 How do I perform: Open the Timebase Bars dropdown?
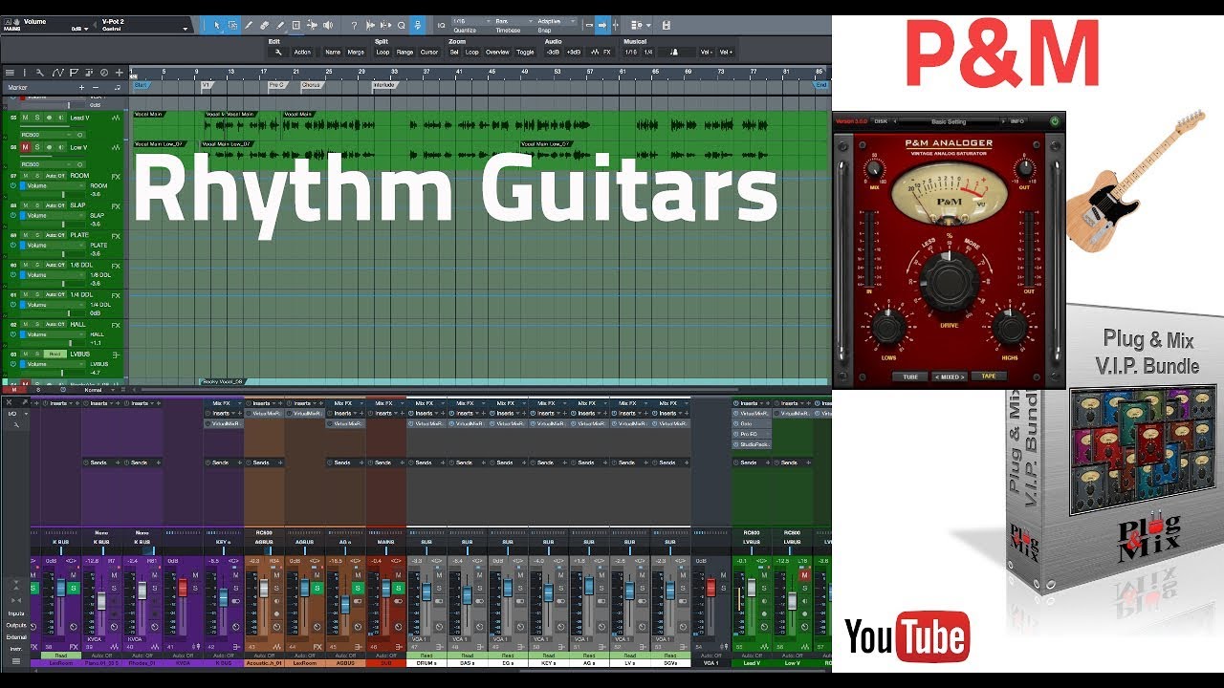(x=514, y=21)
